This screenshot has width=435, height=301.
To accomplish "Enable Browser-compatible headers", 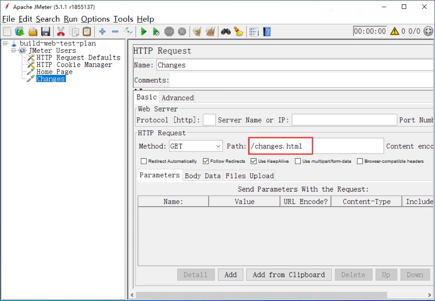I will pyautogui.click(x=360, y=161).
